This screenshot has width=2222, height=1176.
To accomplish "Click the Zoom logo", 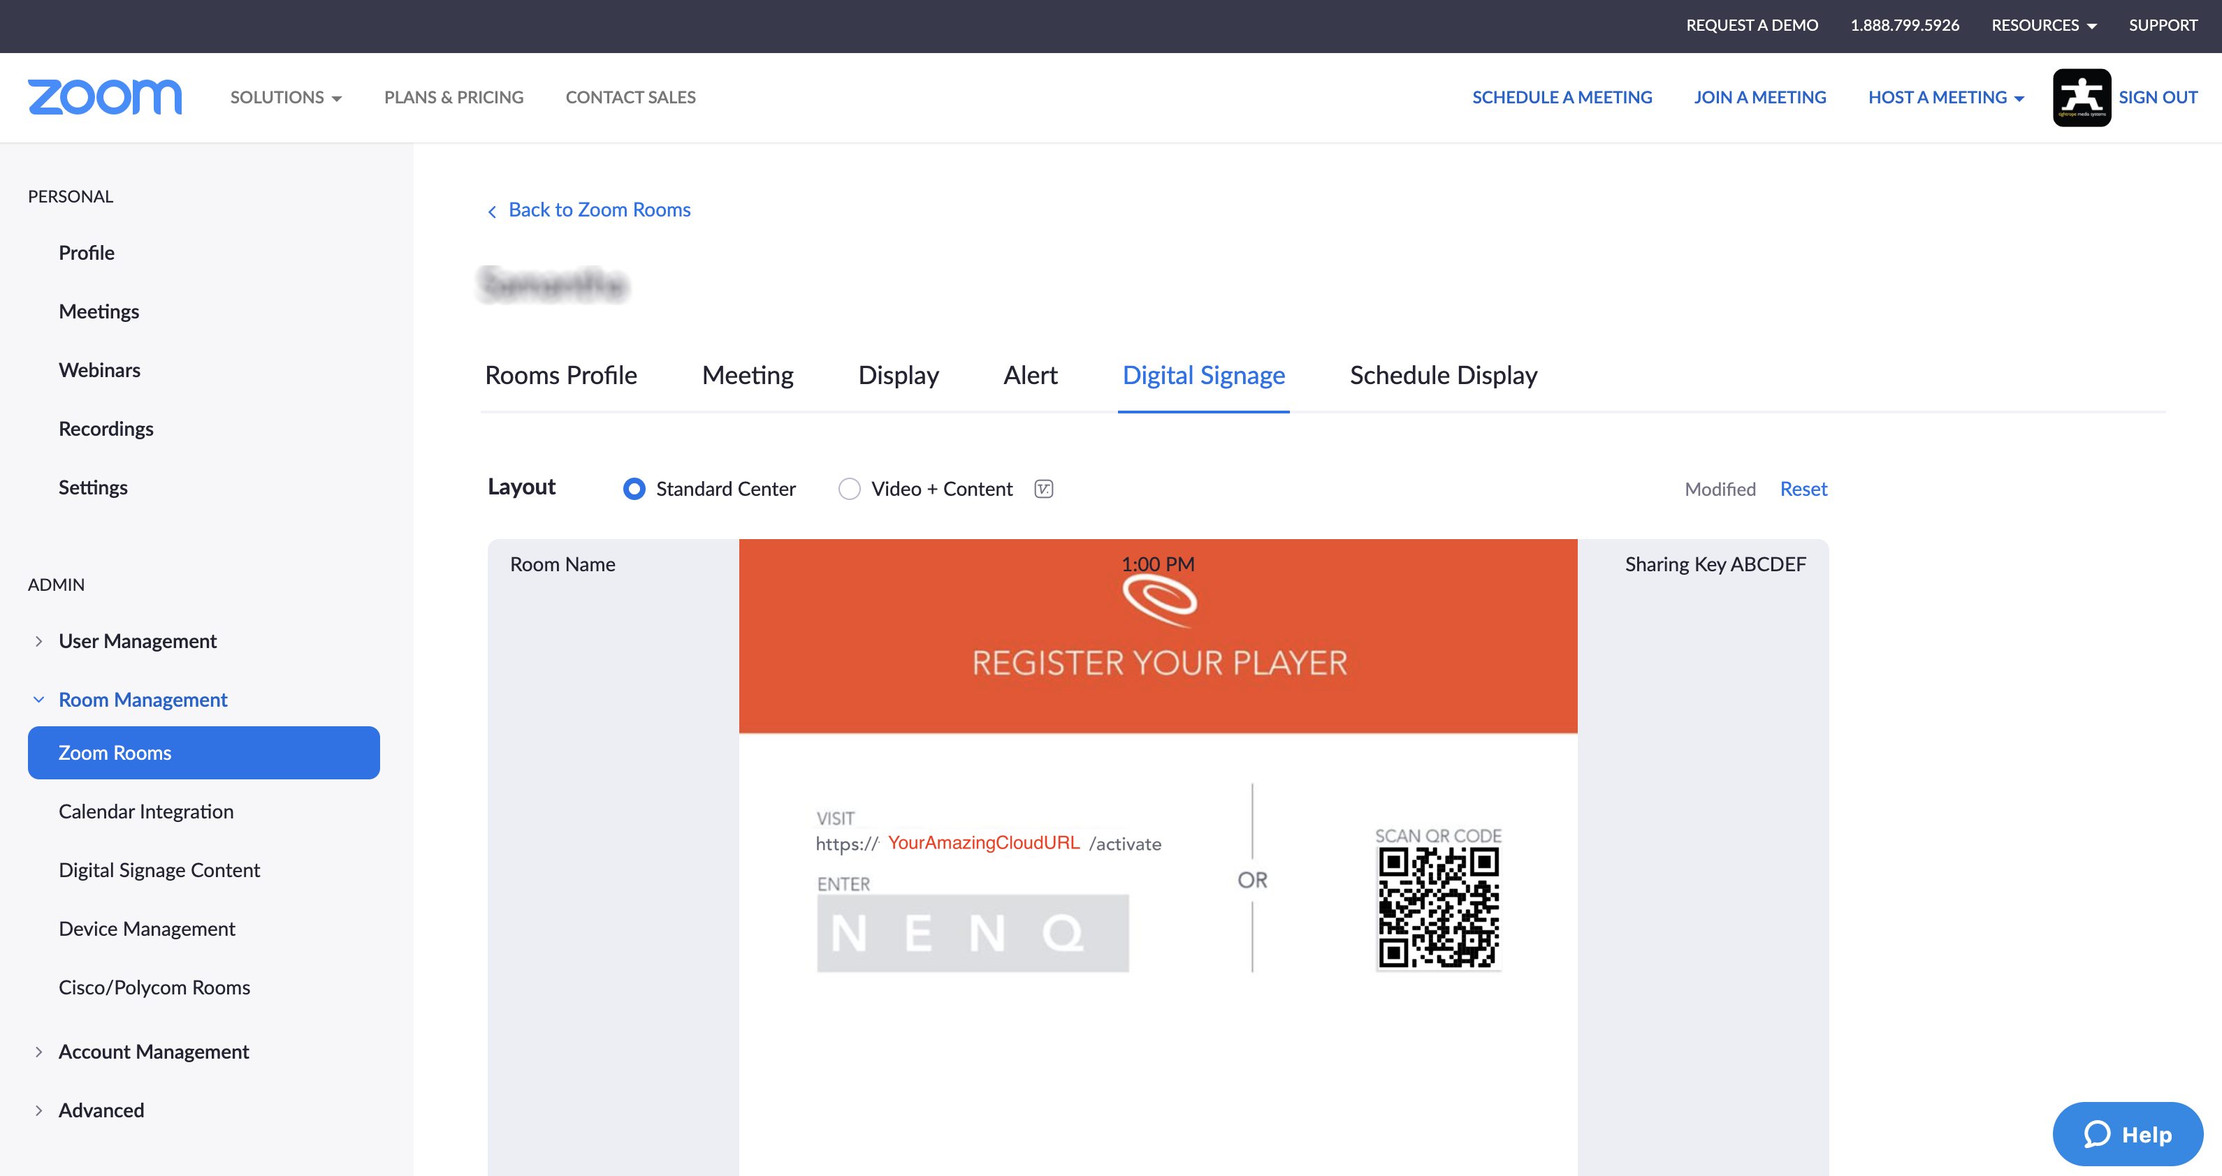I will tap(104, 98).
